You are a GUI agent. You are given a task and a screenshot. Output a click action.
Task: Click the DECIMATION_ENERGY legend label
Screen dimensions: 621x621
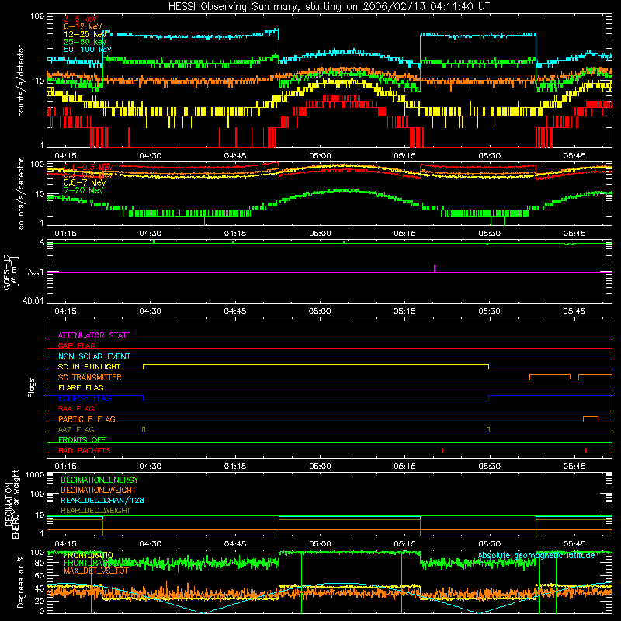coord(99,480)
